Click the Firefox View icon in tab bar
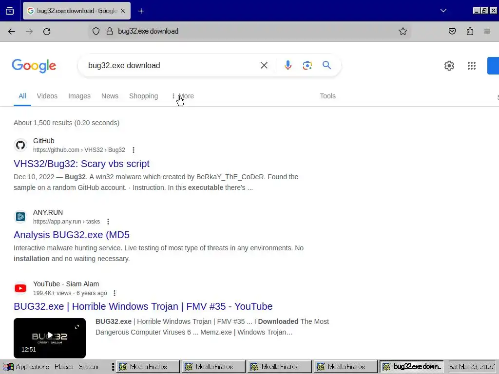This screenshot has height=374, width=499. (x=10, y=11)
